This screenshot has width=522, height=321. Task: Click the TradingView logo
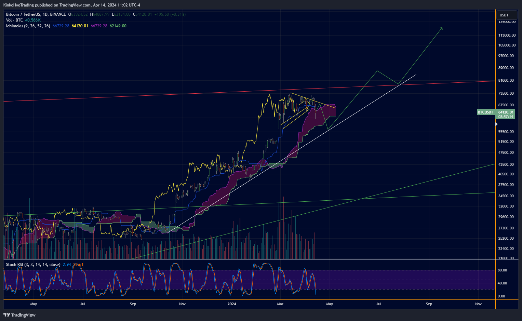click(19, 315)
